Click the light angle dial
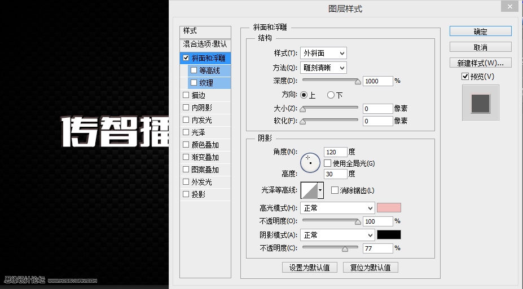The width and height of the screenshot is (523, 289). [310, 163]
